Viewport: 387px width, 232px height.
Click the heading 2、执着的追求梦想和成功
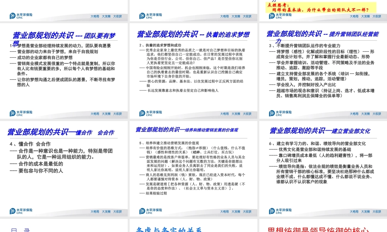pos(160,45)
